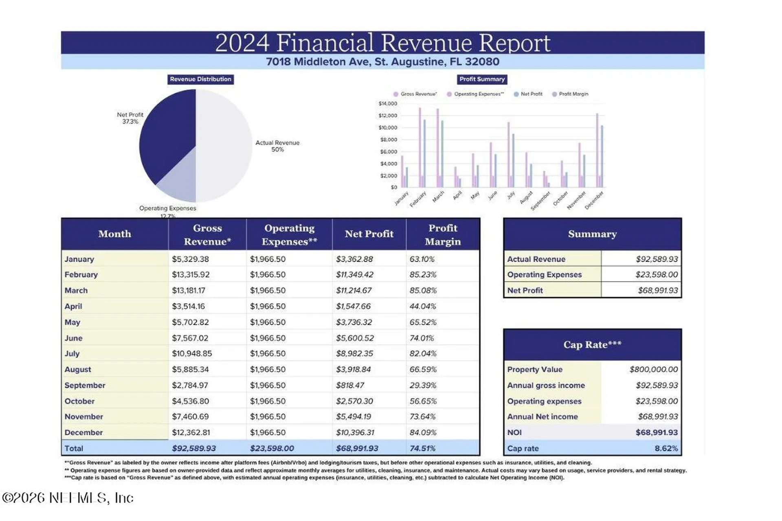The width and height of the screenshot is (782, 521).
Task: Click the Profit Margin column header
Action: [x=443, y=234]
